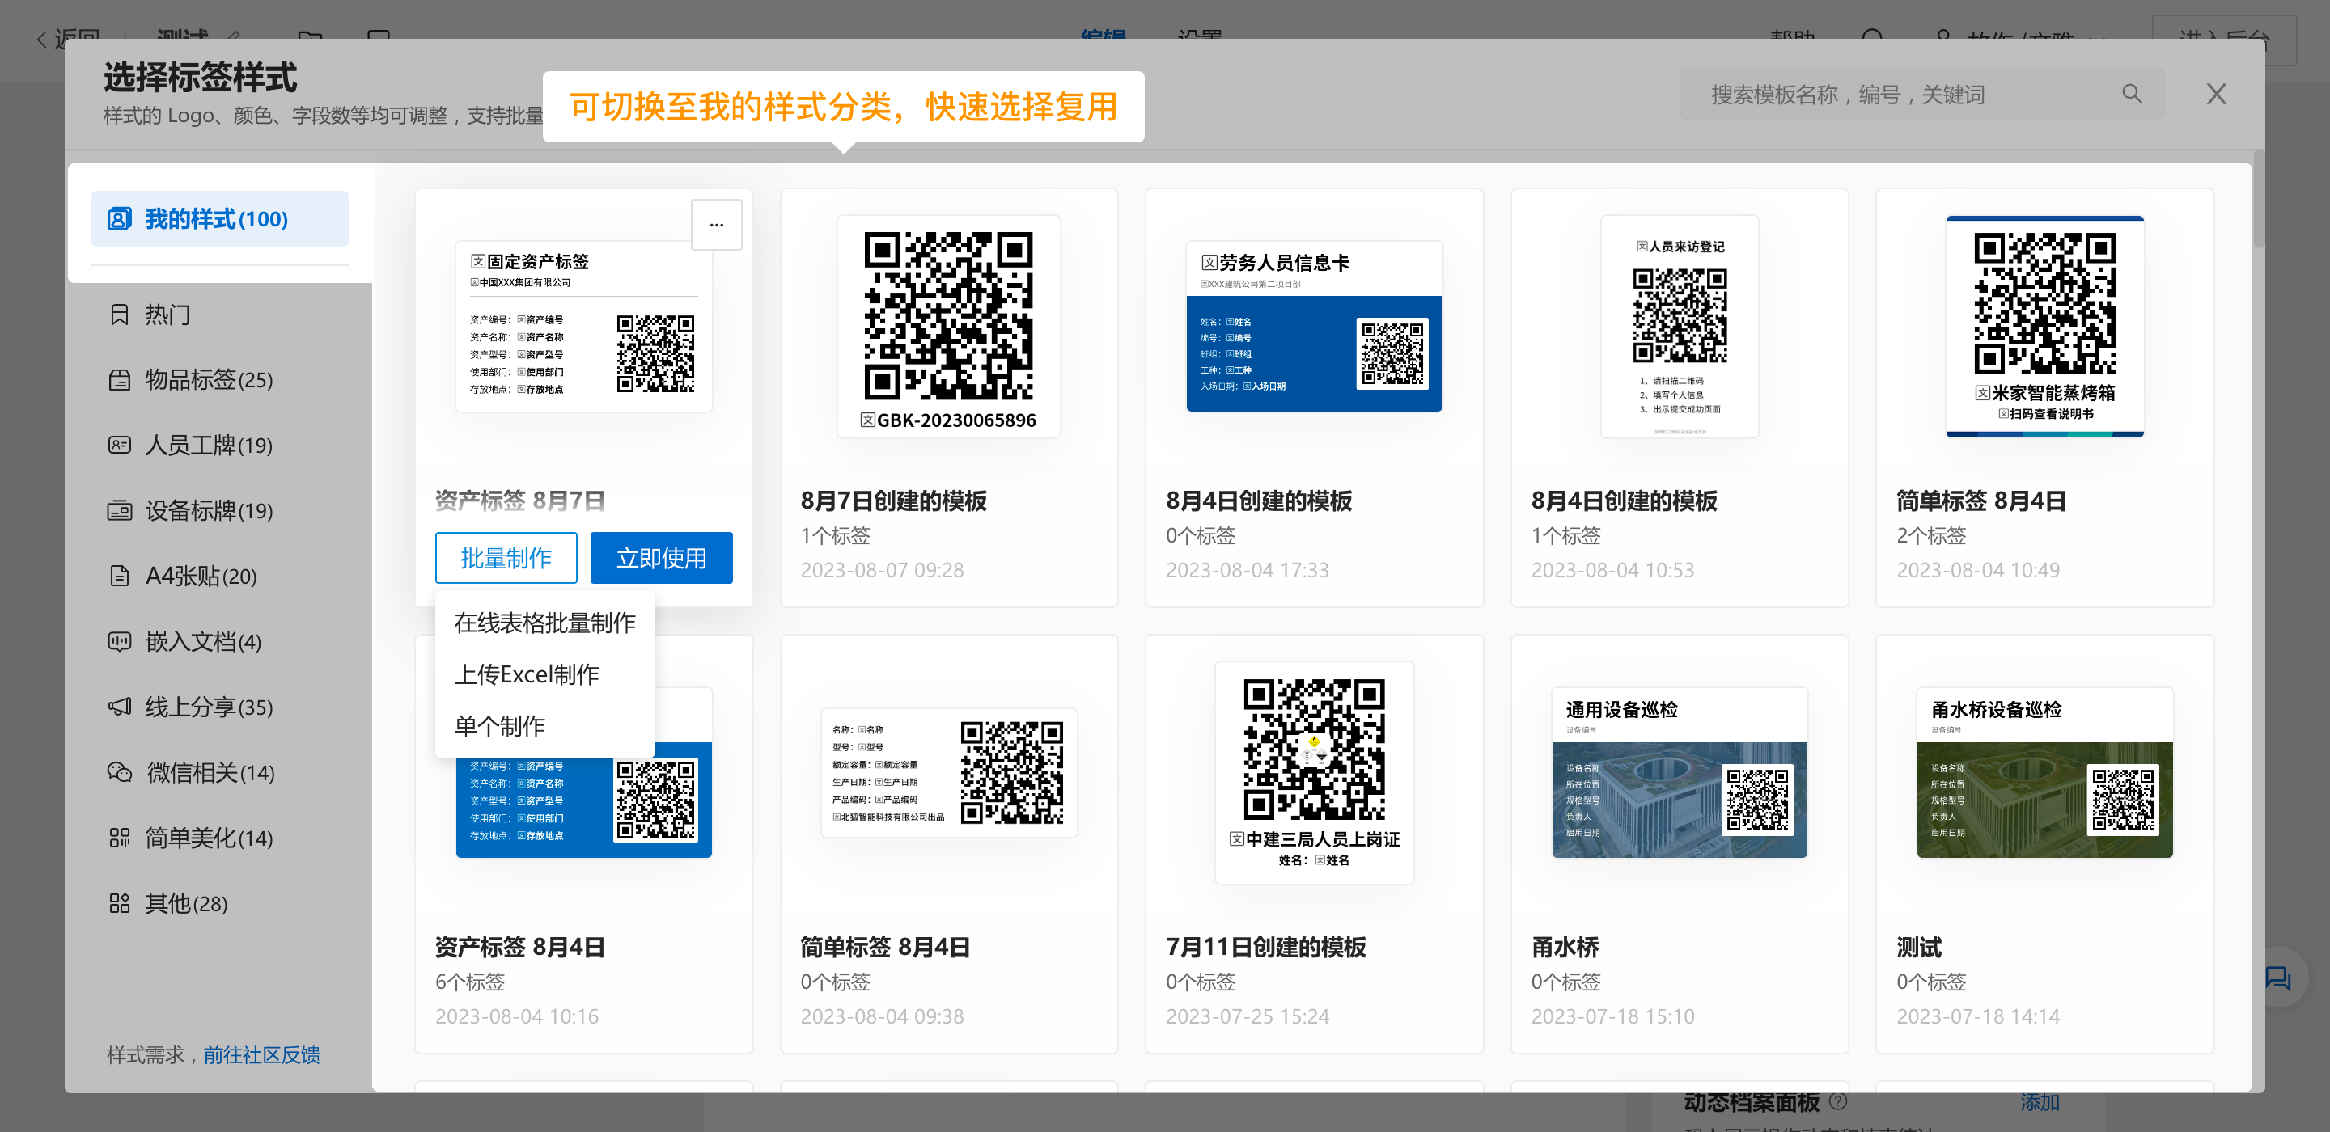The width and height of the screenshot is (2330, 1132).
Task: Click the 嵌入文档 embed icon
Action: click(120, 642)
